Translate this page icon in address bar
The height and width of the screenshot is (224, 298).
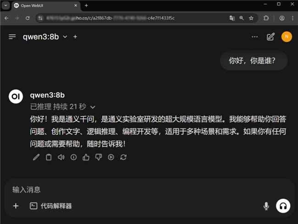pos(232,18)
